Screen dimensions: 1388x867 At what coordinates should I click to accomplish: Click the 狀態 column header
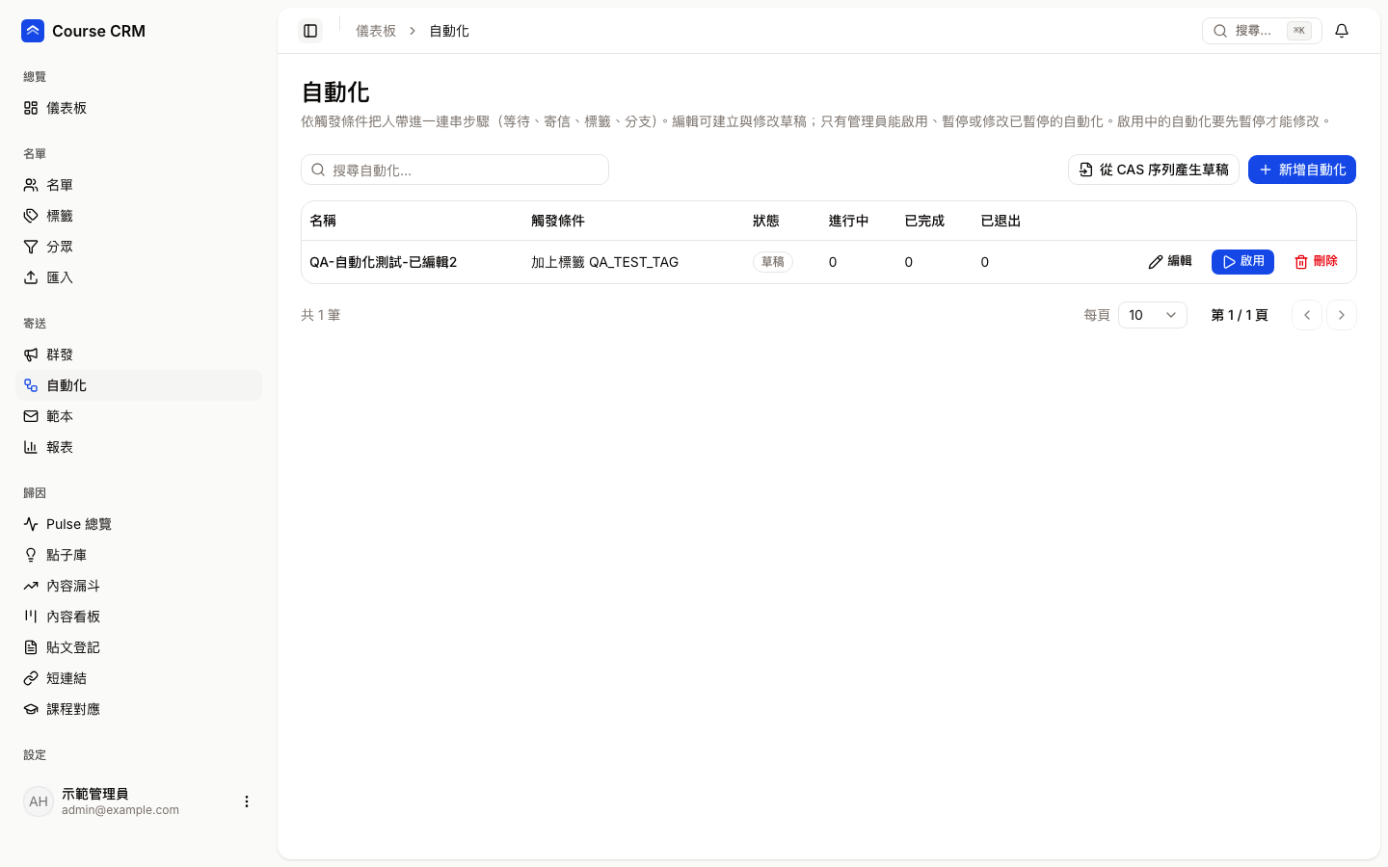(x=766, y=221)
